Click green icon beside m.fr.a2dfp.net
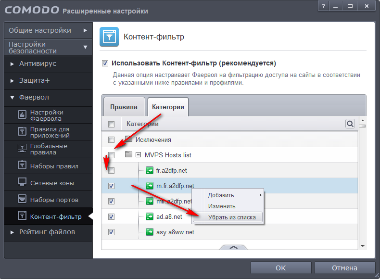Viewport: 380px width, 279px height. coord(150,186)
